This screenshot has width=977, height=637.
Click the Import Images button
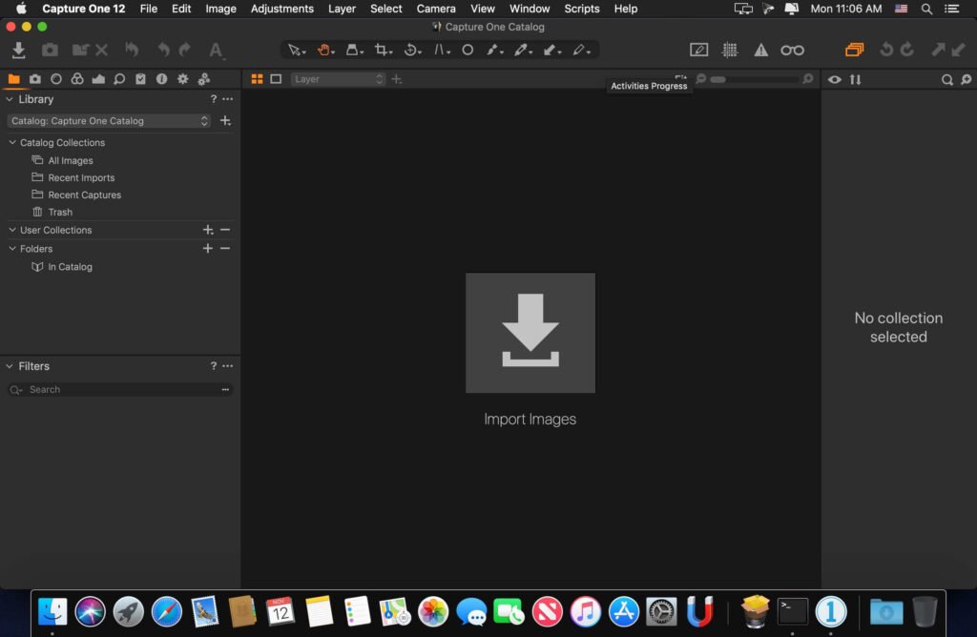point(530,333)
